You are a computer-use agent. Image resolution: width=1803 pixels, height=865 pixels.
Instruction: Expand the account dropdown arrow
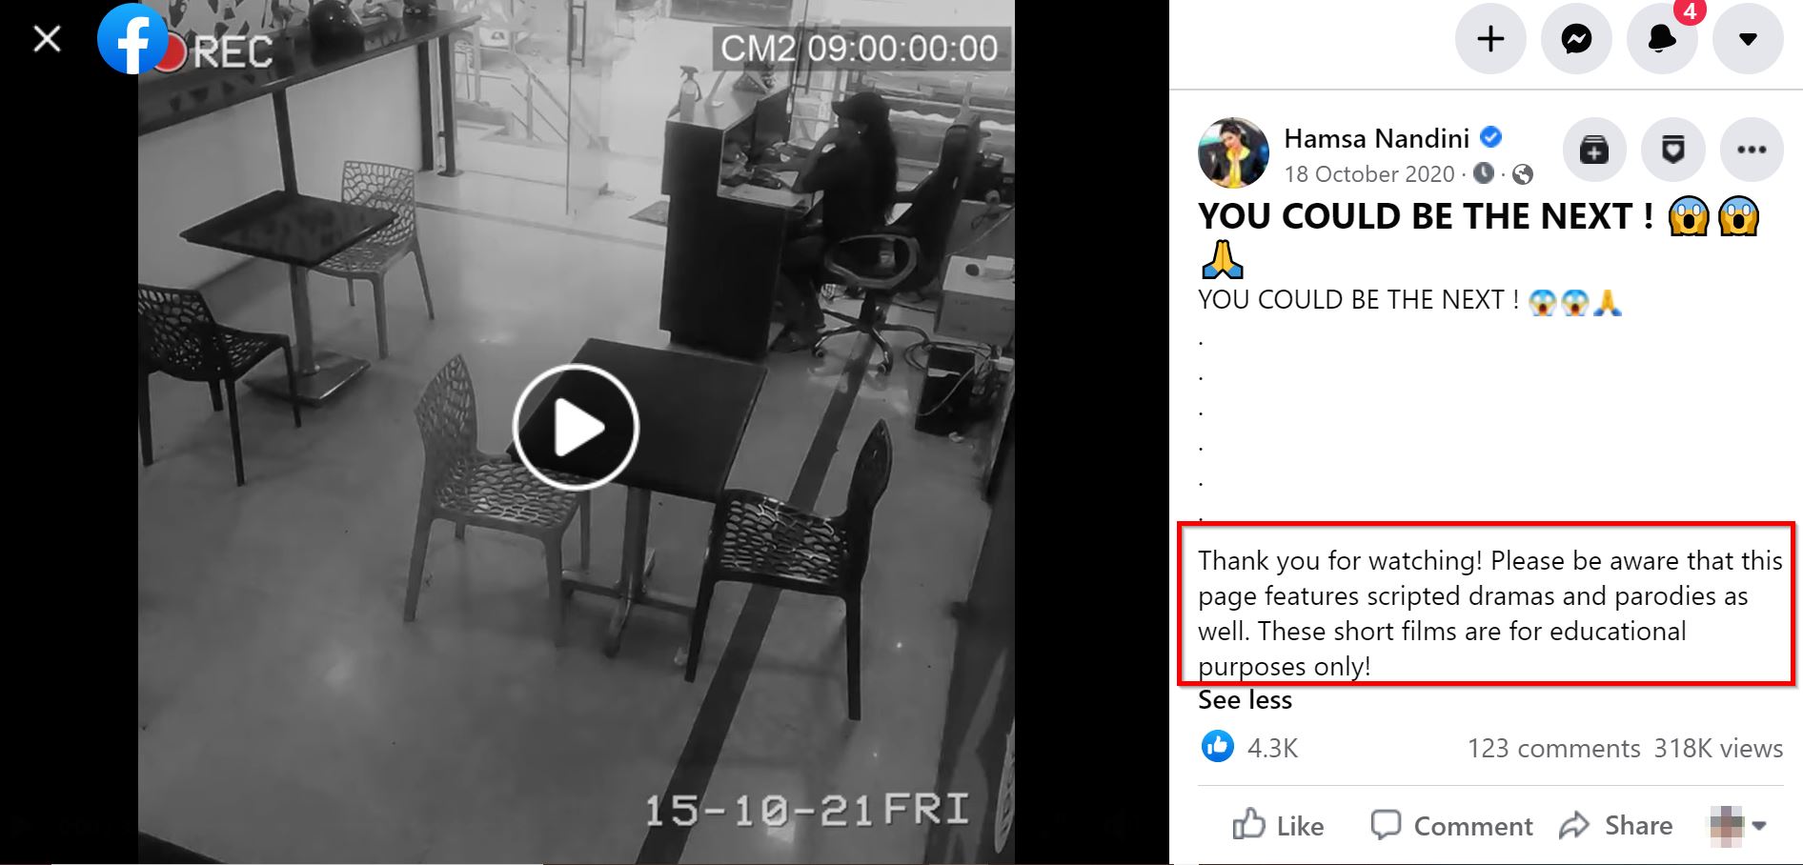pyautogui.click(x=1748, y=39)
